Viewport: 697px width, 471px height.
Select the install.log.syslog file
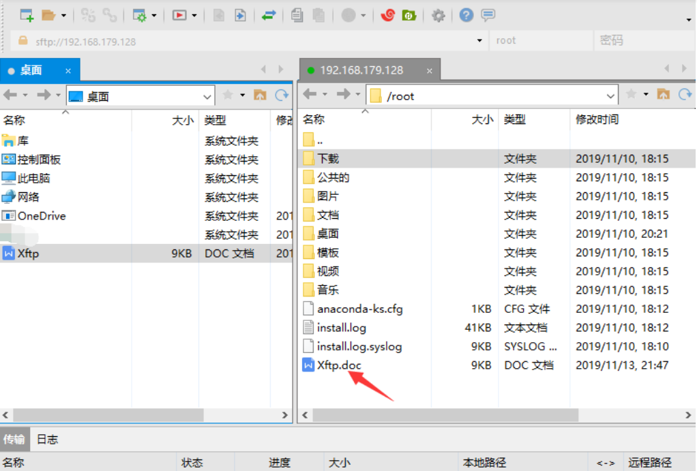point(359,346)
